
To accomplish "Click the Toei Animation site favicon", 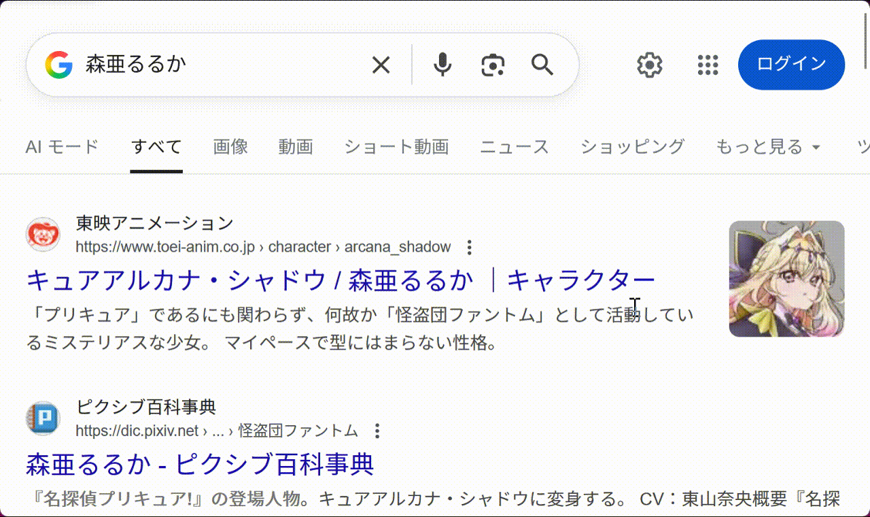I will coord(43,235).
